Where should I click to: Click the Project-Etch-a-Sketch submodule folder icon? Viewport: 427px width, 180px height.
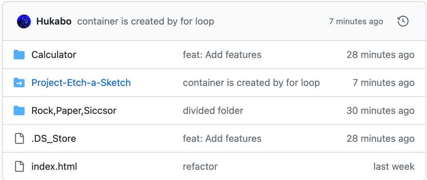pos(19,82)
